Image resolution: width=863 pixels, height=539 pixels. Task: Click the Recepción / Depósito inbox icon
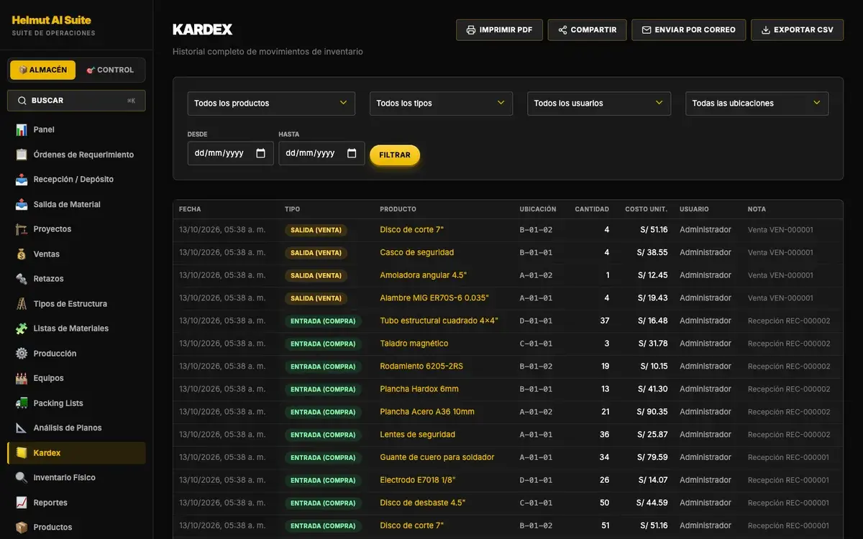click(x=21, y=180)
